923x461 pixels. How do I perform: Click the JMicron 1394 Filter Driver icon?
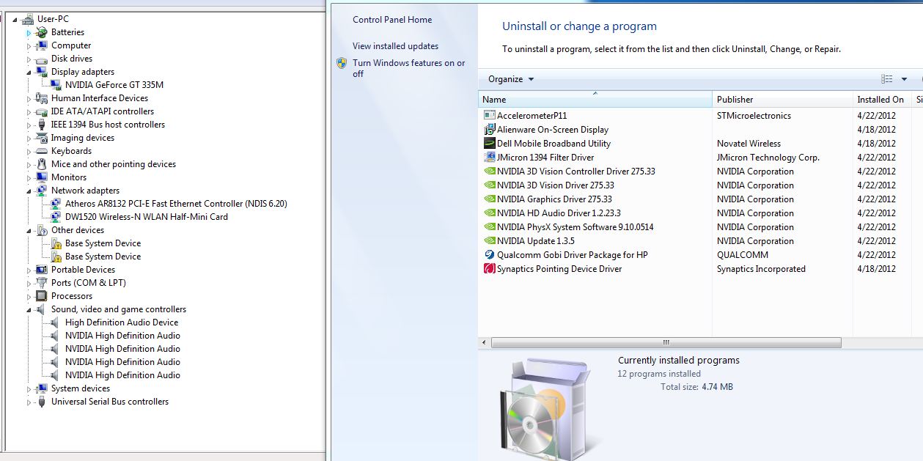pos(490,158)
